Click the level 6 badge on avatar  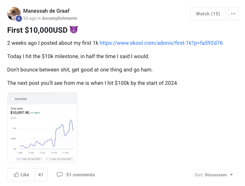tap(19, 18)
